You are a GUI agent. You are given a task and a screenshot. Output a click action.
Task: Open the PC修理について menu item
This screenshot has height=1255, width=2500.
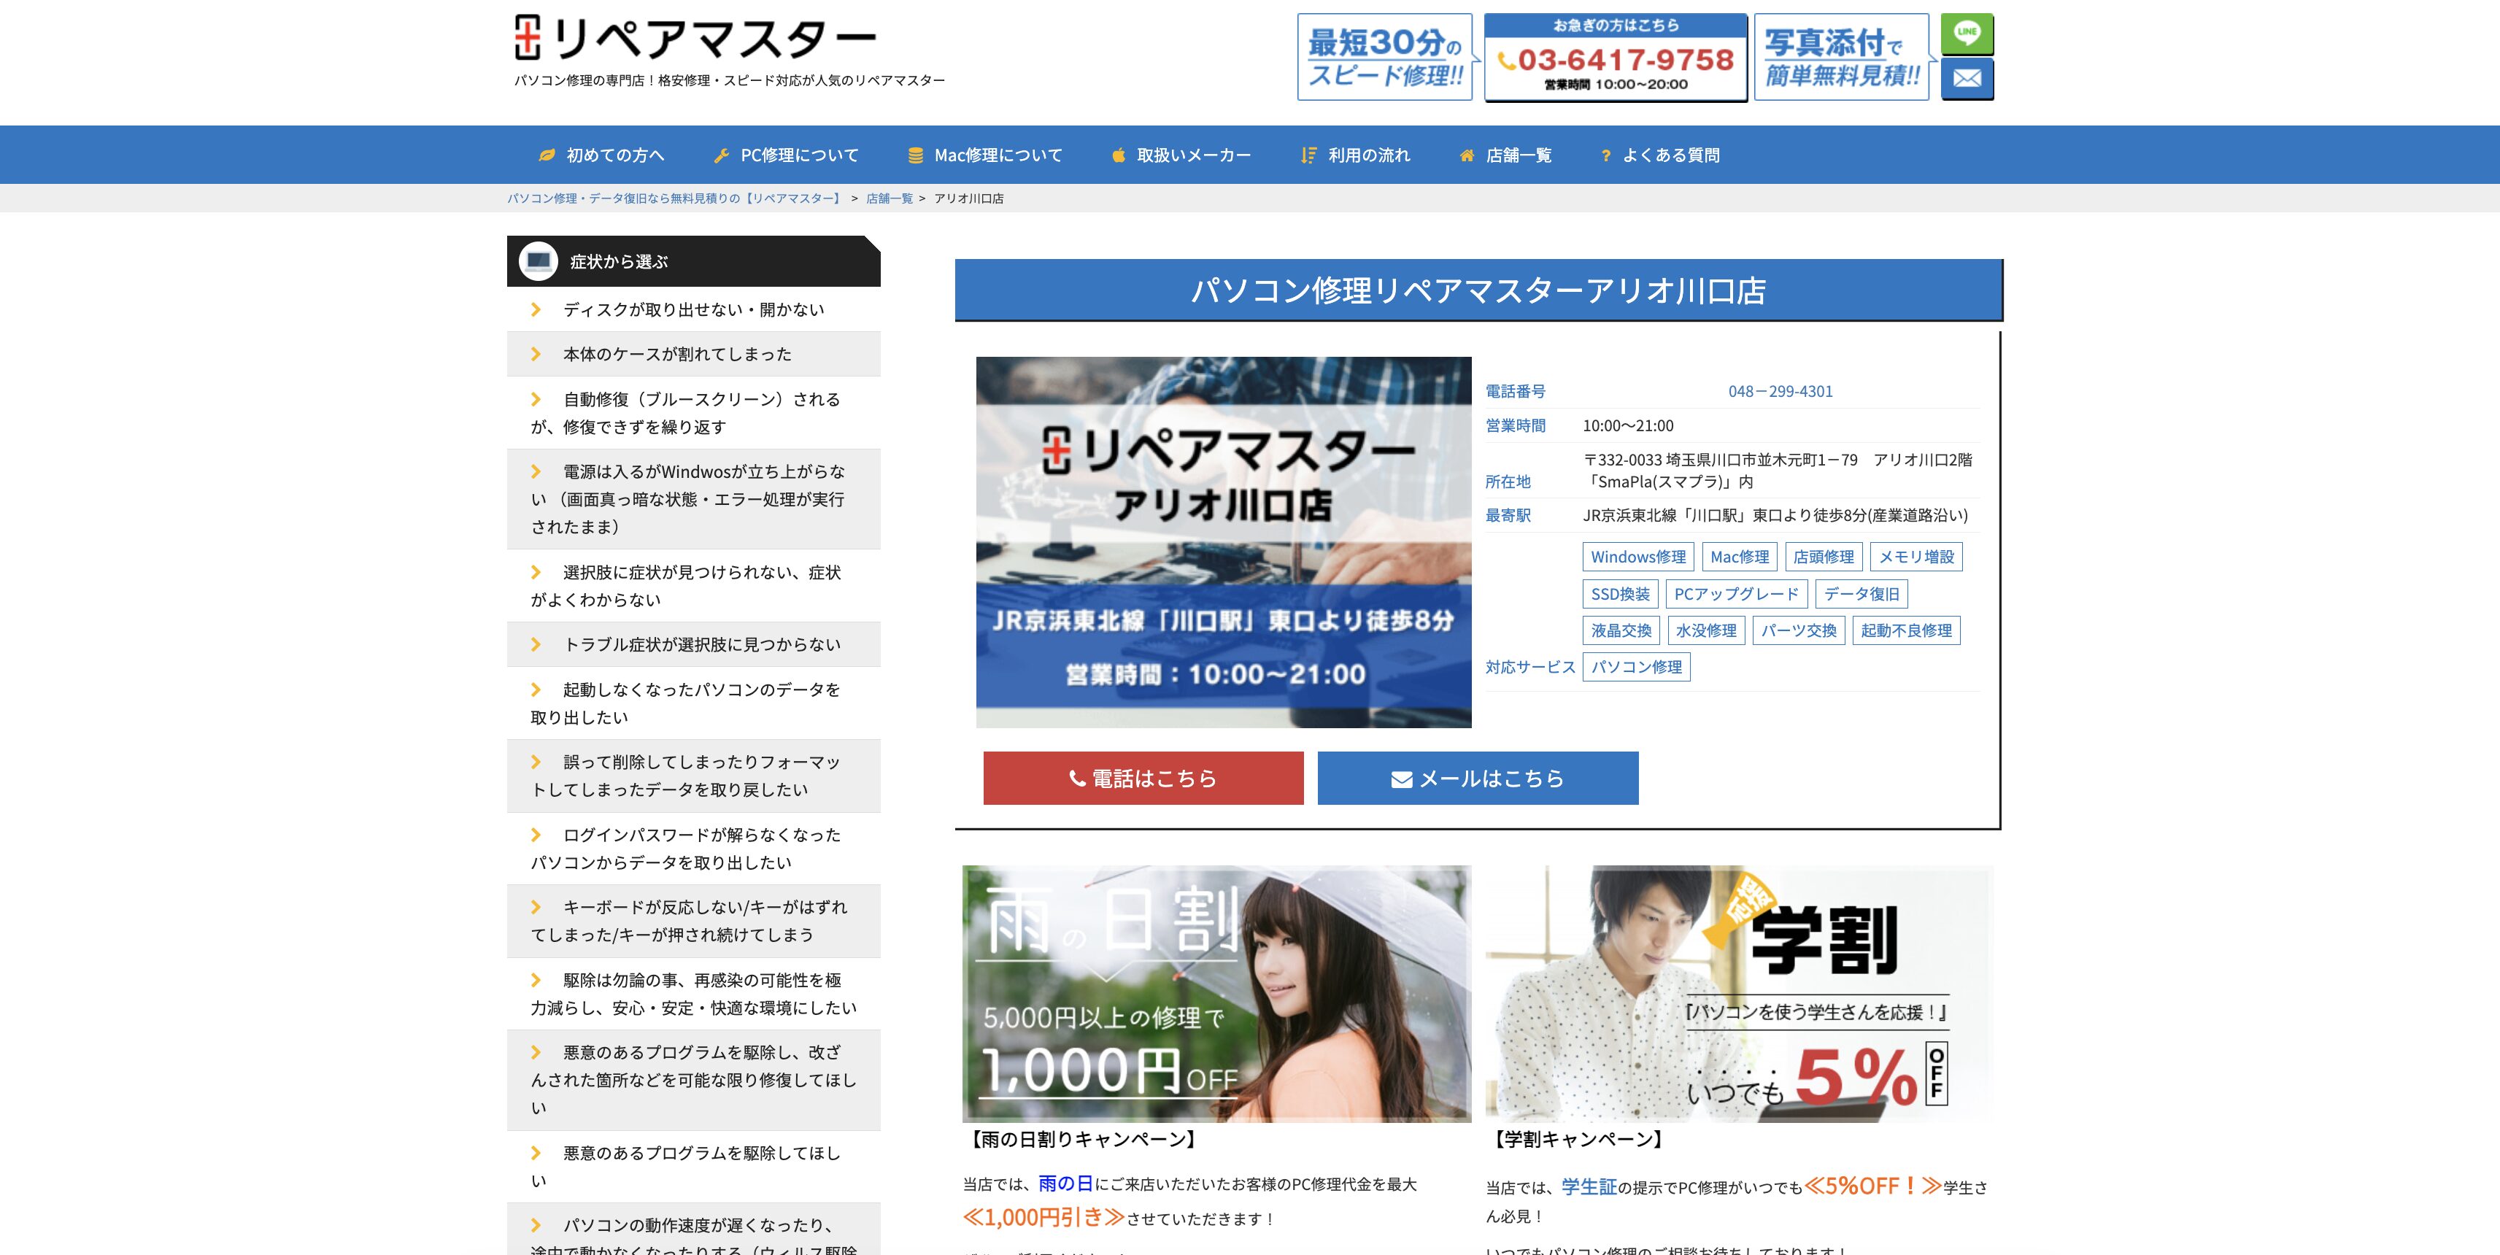pos(786,155)
